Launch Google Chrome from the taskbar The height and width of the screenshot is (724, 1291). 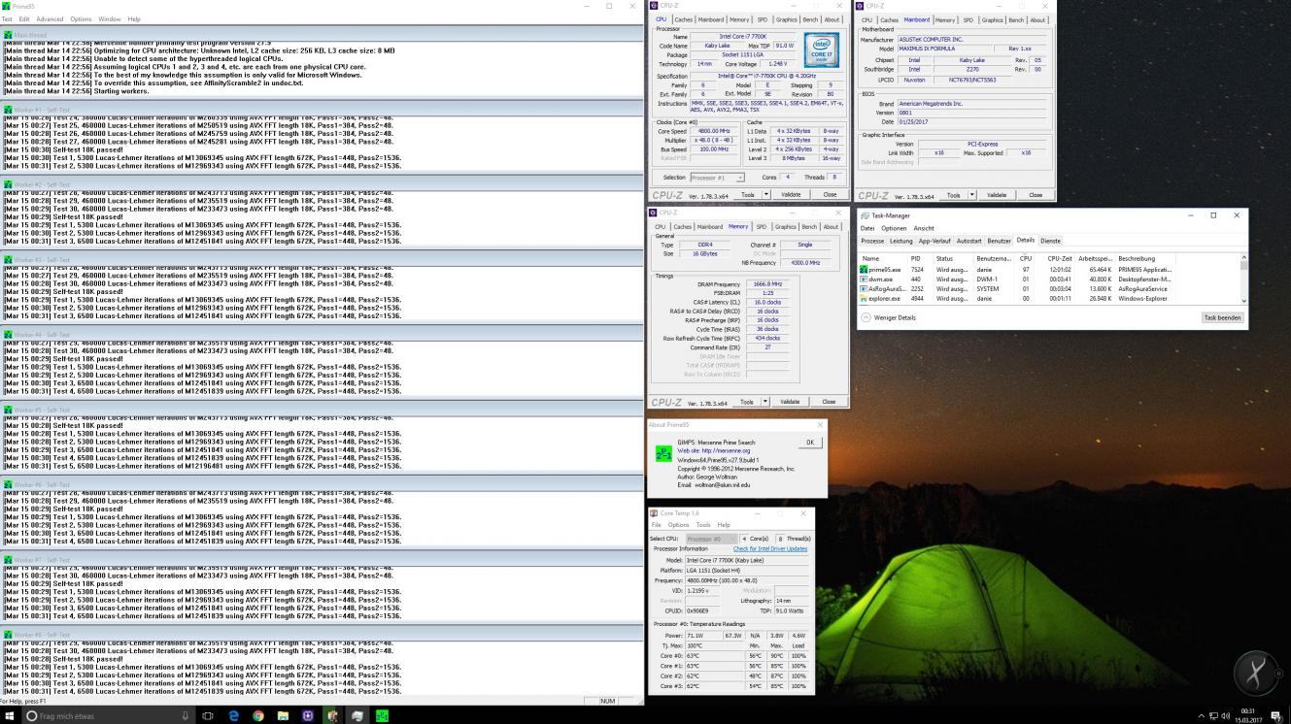click(258, 716)
